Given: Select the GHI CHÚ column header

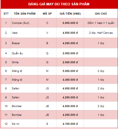Looking at the screenshot, I should pyautogui.click(x=101, y=13).
